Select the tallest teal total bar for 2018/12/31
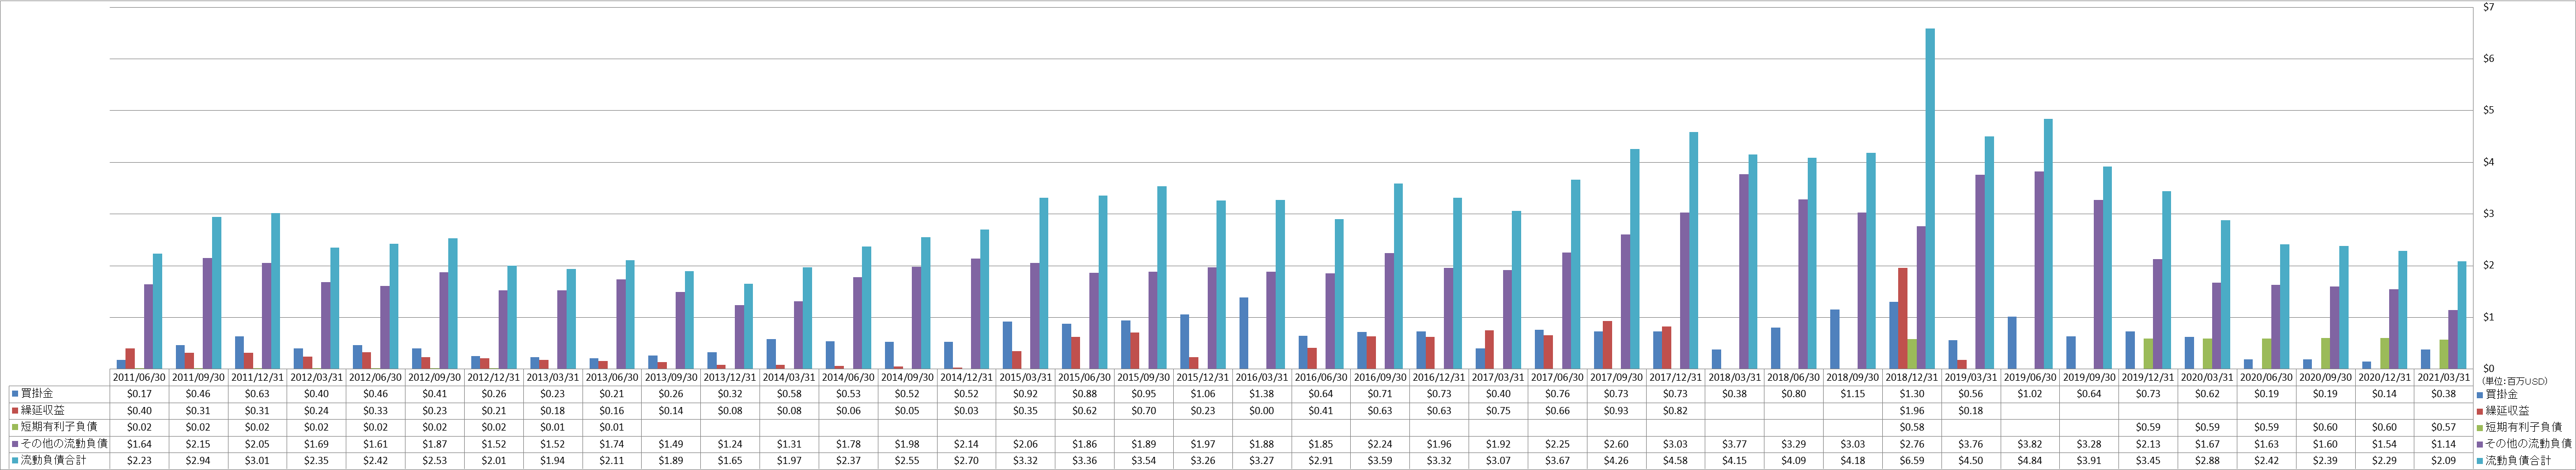 pyautogui.click(x=1930, y=199)
